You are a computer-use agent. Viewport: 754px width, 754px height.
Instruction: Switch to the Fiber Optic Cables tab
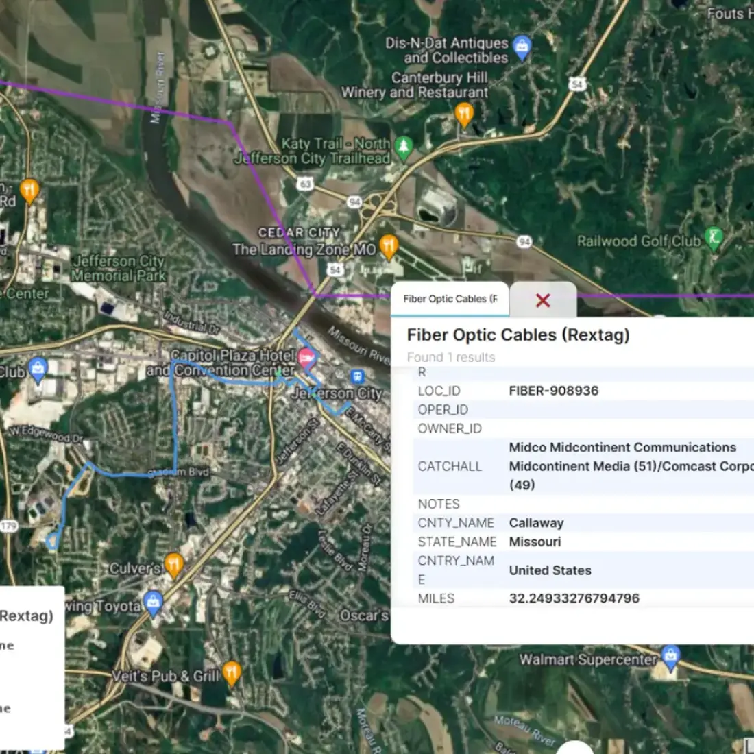tap(450, 299)
